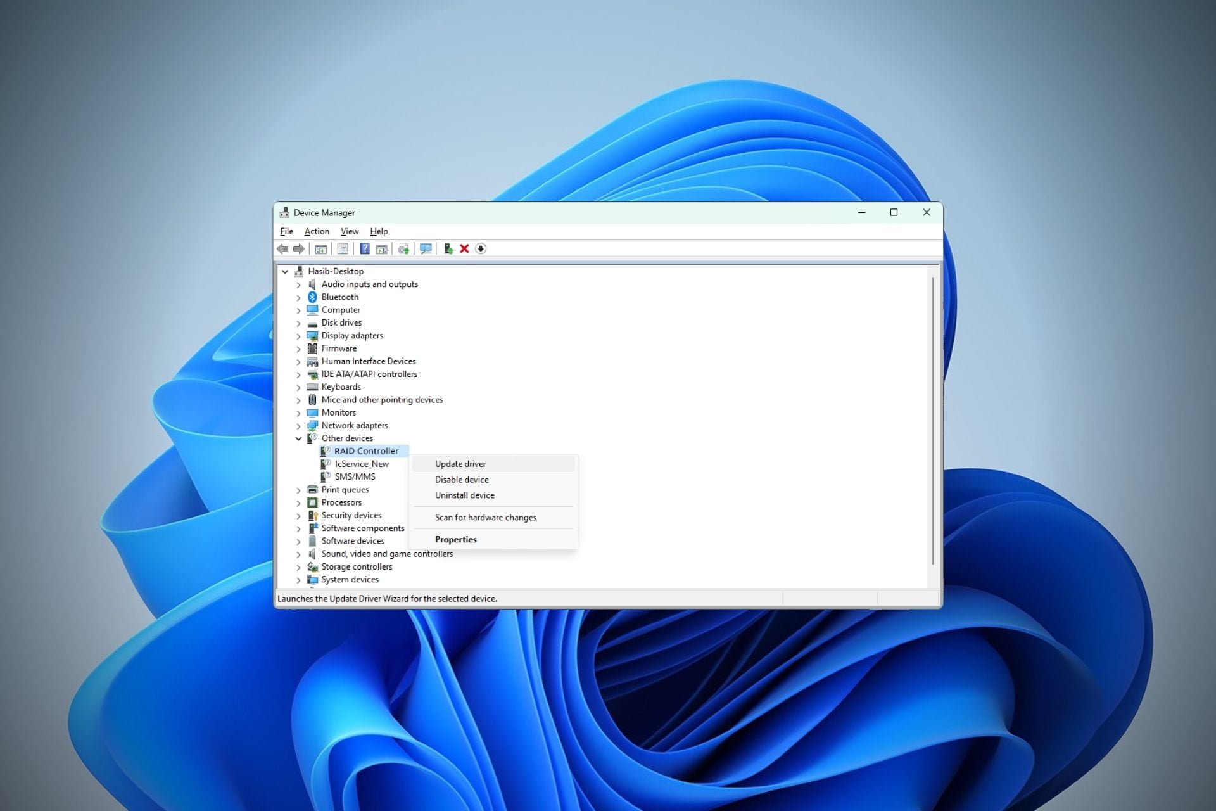Click the Disable device toolbar icon with down arrow
The image size is (1216, 811).
tap(481, 248)
